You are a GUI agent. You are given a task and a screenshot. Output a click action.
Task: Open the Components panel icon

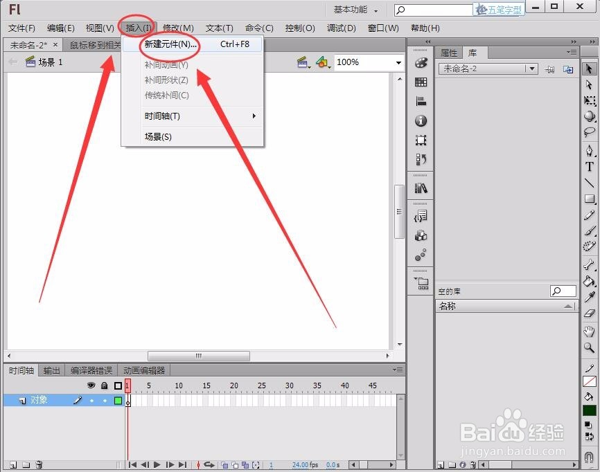pos(421,235)
